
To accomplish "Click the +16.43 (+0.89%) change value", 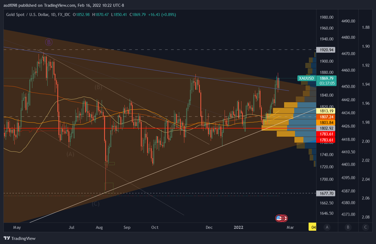I will [x=162, y=15].
